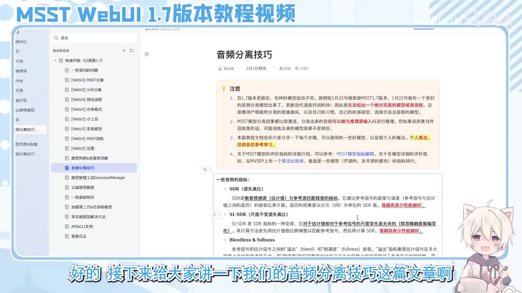Screen dimensions: 522x293
Task: Click the search magnifier icon
Action: pyautogui.click(x=56, y=38)
